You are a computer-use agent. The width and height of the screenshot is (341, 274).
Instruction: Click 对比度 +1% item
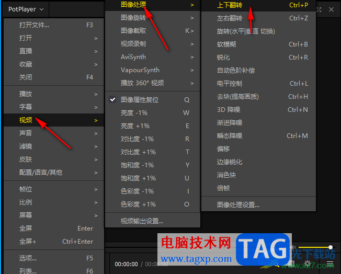click(153, 152)
